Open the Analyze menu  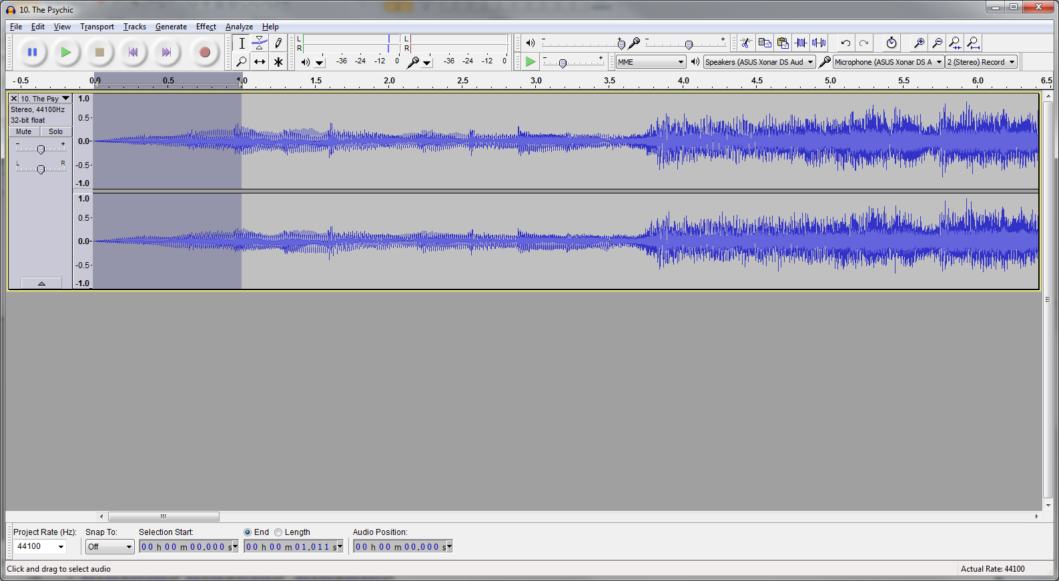click(x=239, y=27)
